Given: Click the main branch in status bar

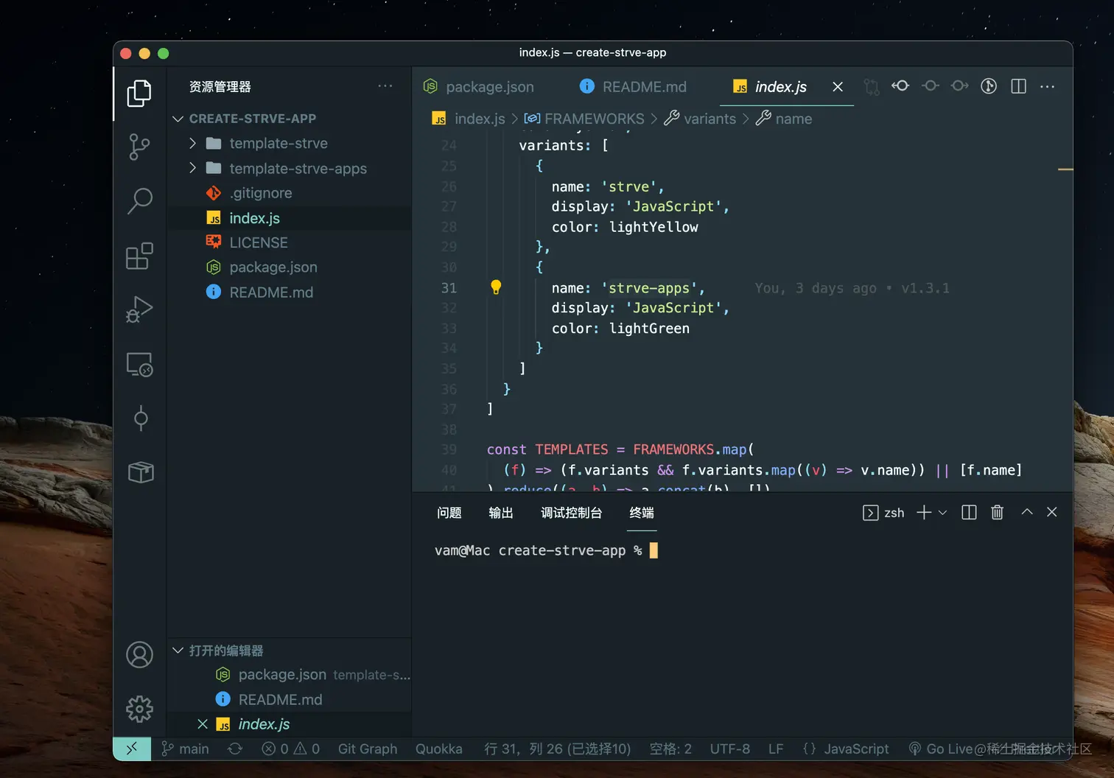Looking at the screenshot, I should pos(185,749).
